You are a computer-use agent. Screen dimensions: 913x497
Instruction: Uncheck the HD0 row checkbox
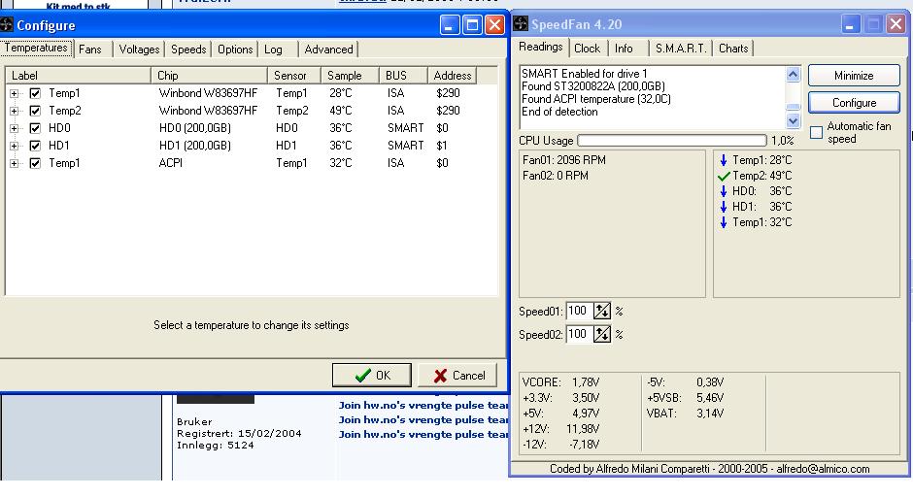tap(35, 128)
